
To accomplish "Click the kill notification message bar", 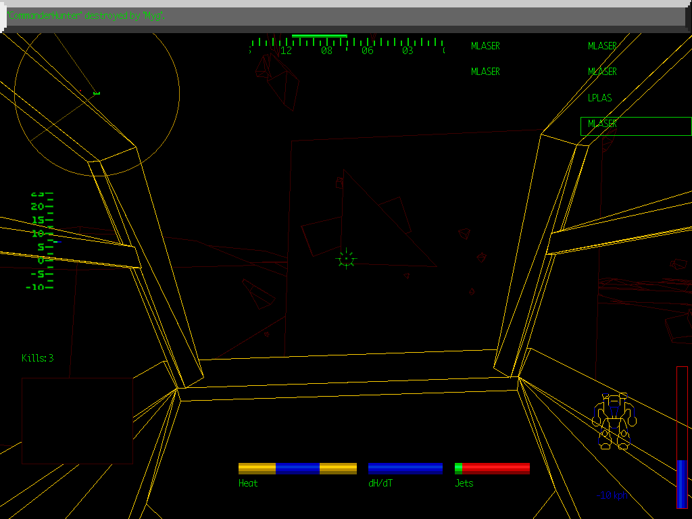I will tap(345, 16).
